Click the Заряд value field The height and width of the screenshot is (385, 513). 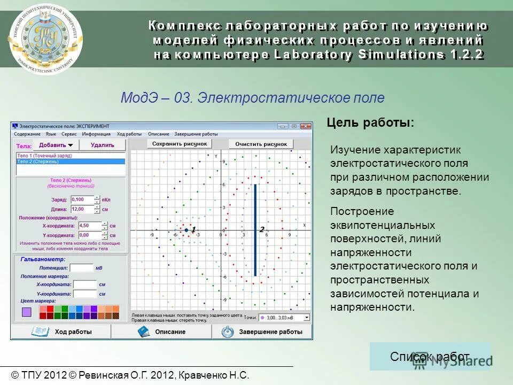(x=82, y=199)
